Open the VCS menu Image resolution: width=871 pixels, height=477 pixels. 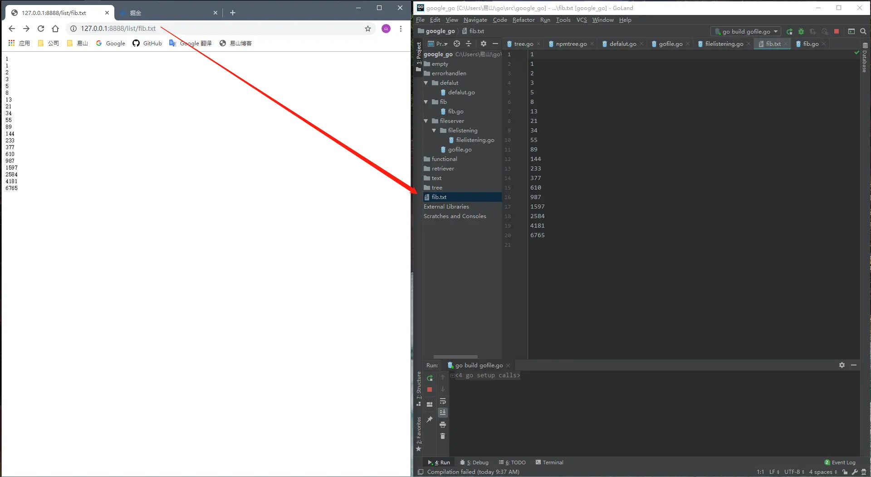coord(582,20)
